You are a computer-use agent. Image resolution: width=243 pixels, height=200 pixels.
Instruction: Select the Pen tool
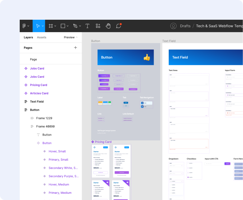click(75, 26)
